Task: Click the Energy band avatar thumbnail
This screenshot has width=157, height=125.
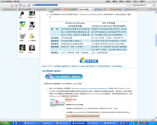Action: (x=32, y=48)
